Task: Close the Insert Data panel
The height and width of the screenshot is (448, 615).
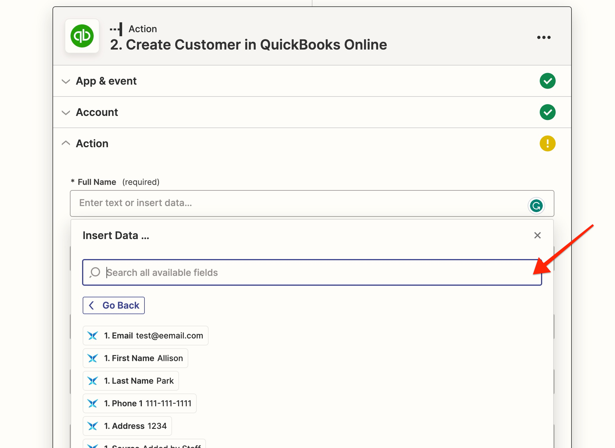Action: [x=537, y=235]
